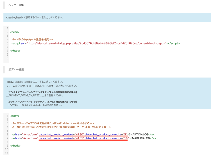The height and width of the screenshot is (155, 215).
Task: Click the comment mentioning ターゲットID
Action: (x=61, y=127)
